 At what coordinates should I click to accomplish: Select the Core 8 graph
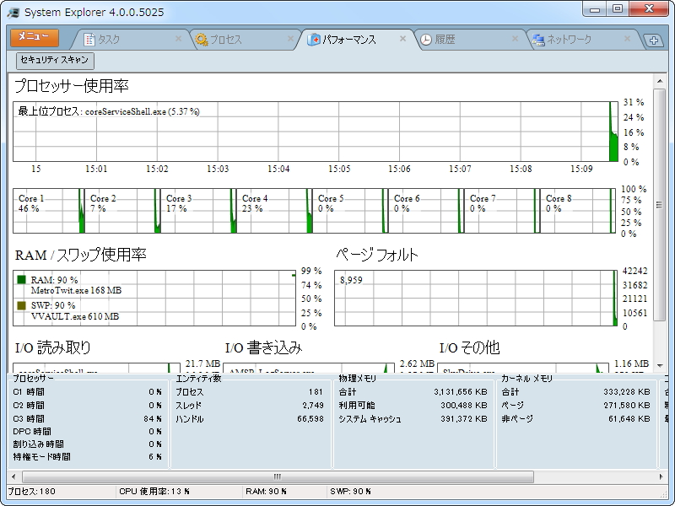coord(578,211)
